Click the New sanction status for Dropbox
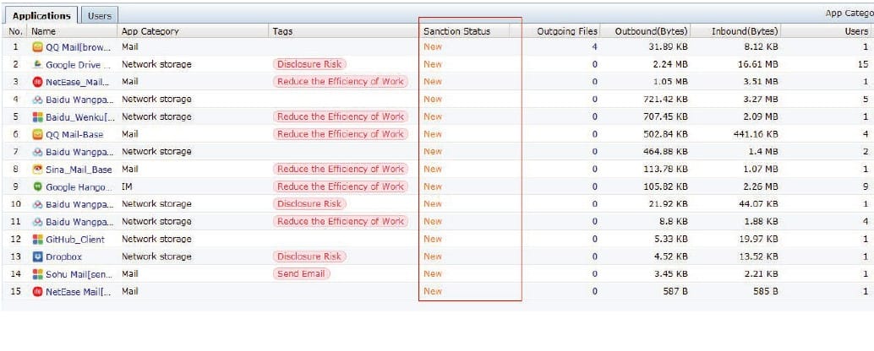The image size is (874, 351). coord(433,256)
